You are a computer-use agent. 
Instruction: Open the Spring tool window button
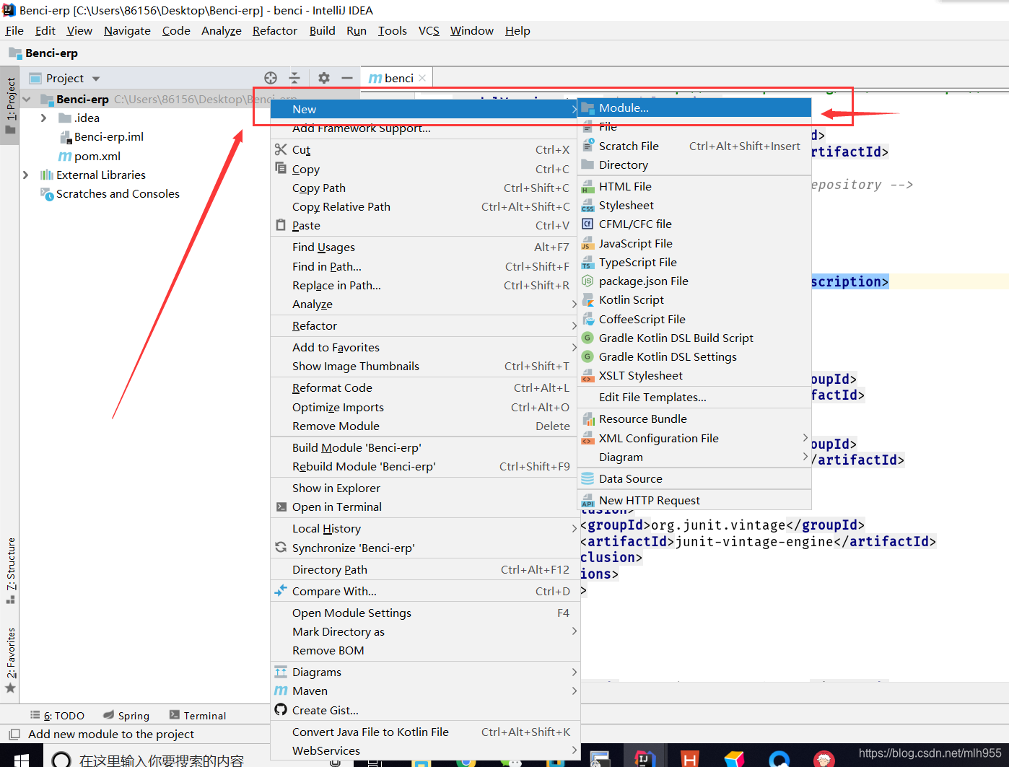click(x=126, y=715)
